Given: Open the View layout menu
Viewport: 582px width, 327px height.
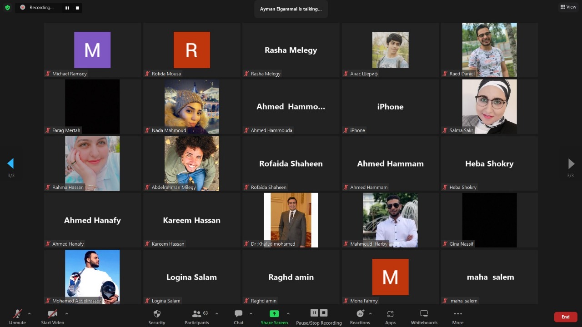Looking at the screenshot, I should [568, 7].
